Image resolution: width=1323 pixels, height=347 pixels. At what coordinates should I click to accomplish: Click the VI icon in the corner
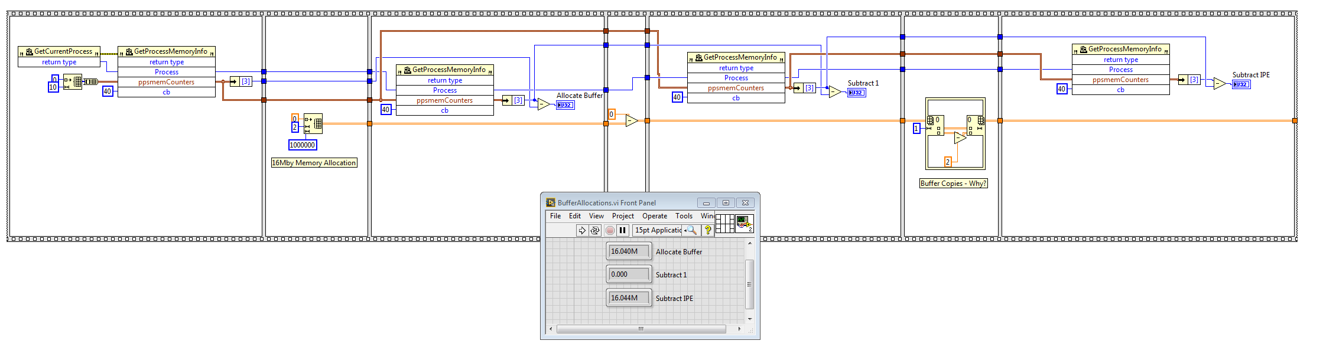tap(744, 224)
